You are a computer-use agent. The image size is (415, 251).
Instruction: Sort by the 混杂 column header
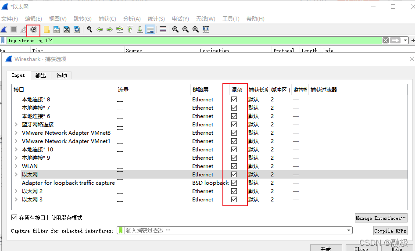point(236,90)
